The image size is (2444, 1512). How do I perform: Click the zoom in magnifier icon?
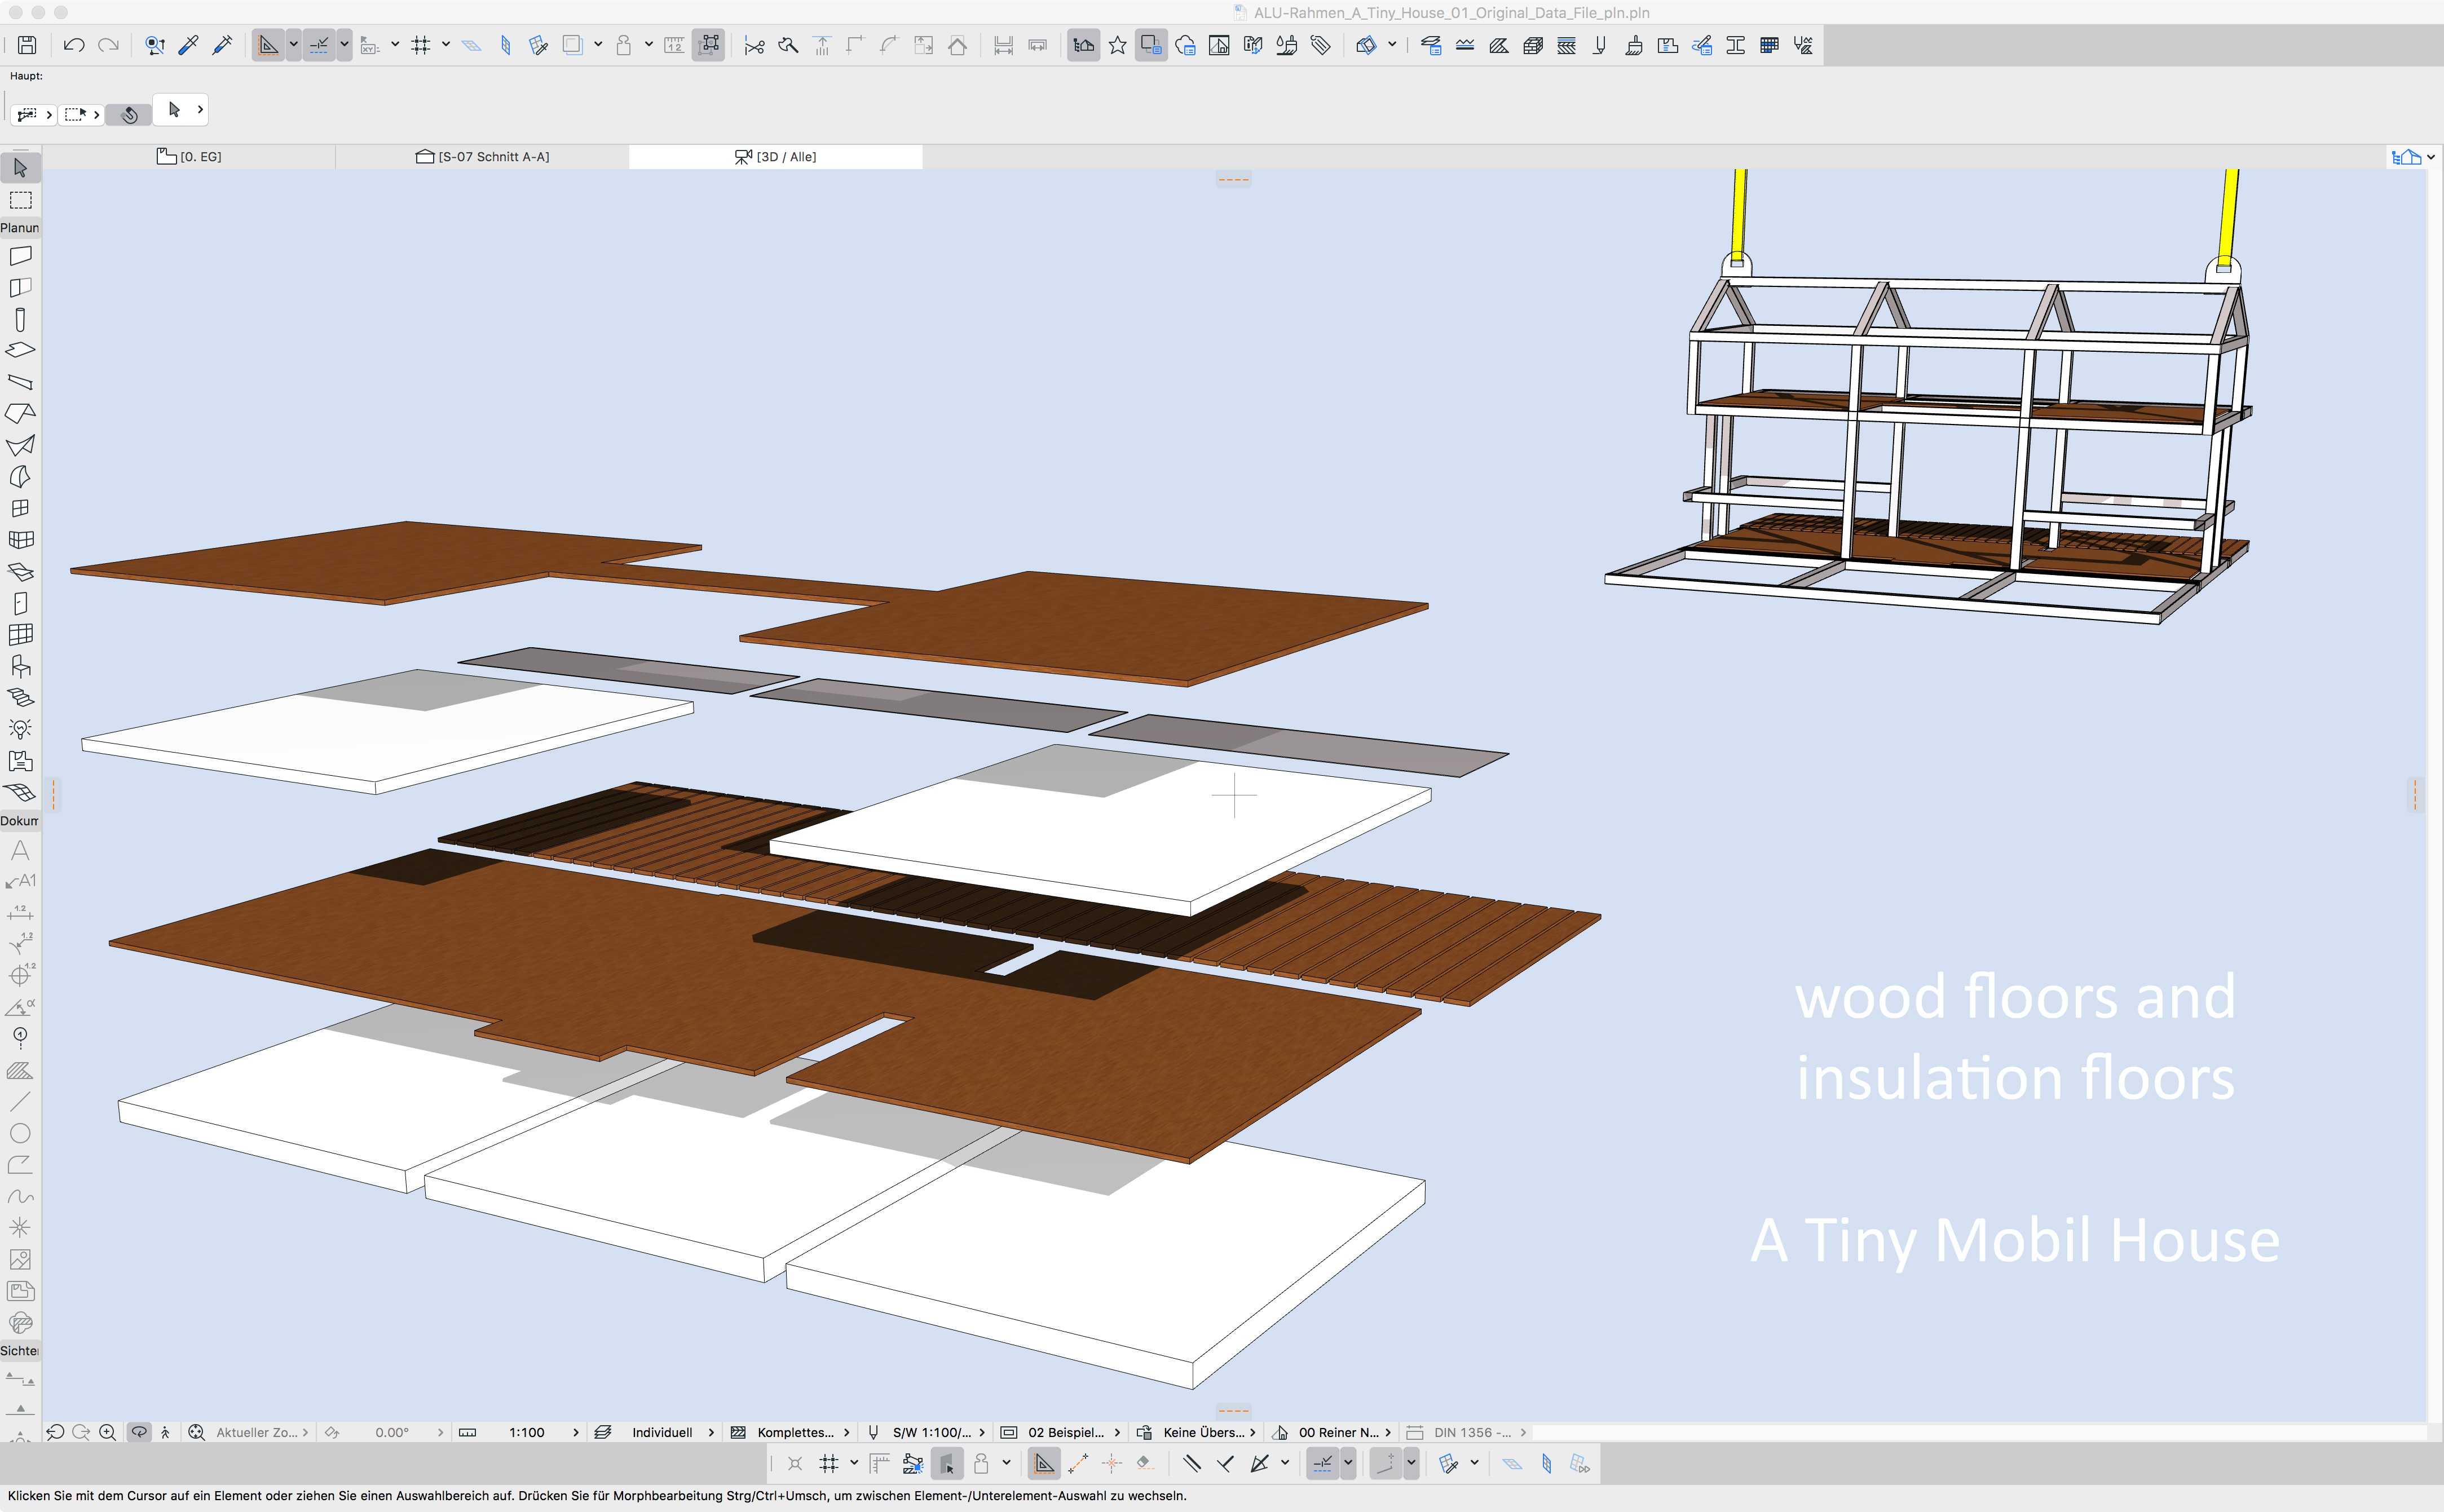coord(107,1432)
